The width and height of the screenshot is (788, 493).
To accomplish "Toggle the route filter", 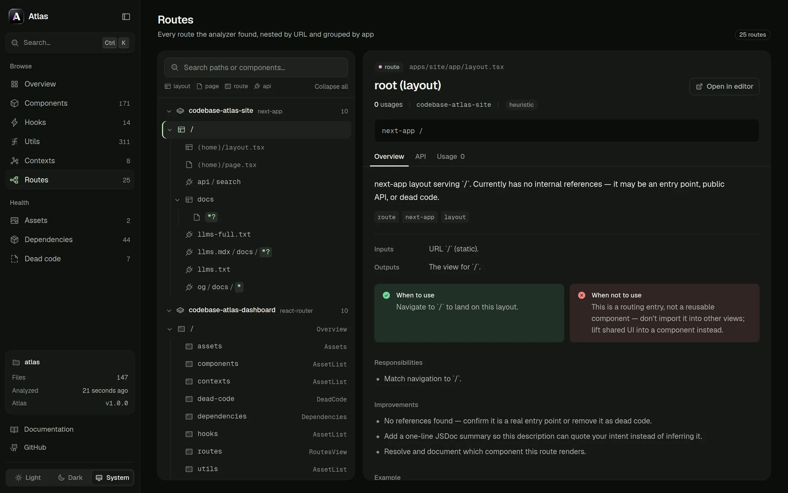I will (x=236, y=86).
